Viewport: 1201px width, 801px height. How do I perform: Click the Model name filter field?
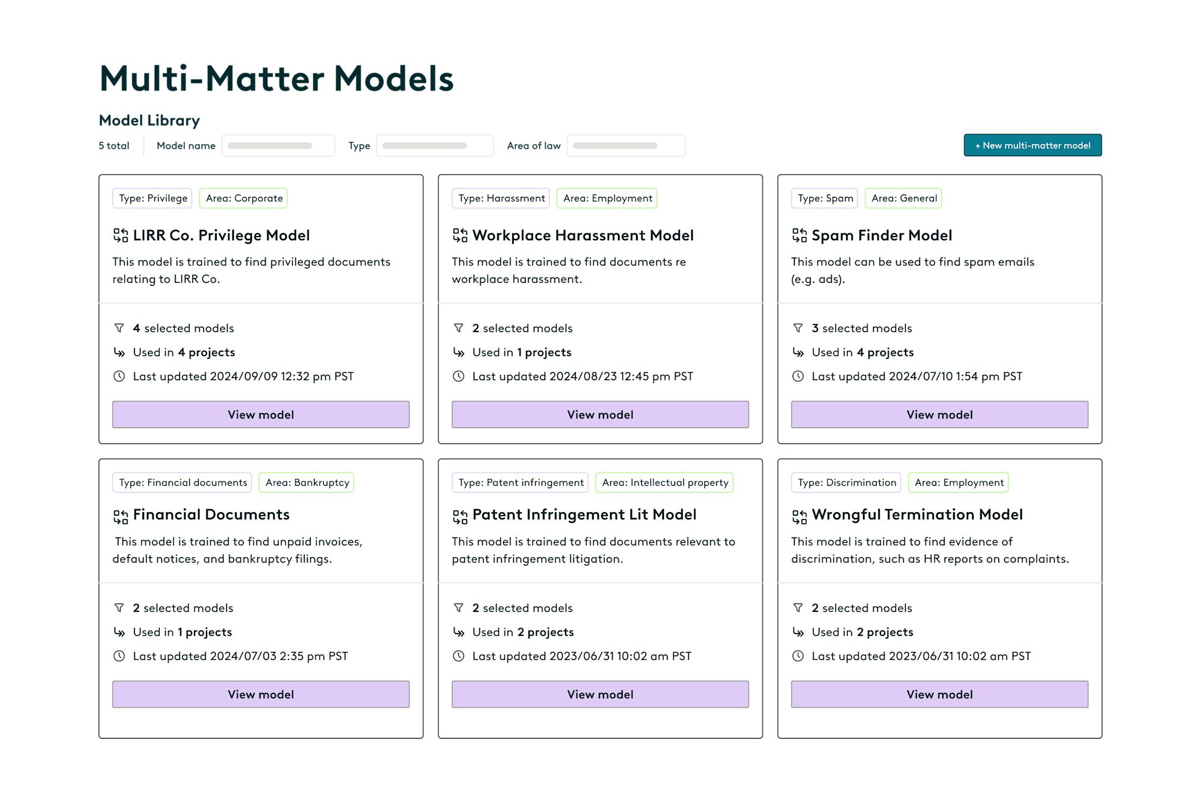(x=278, y=145)
